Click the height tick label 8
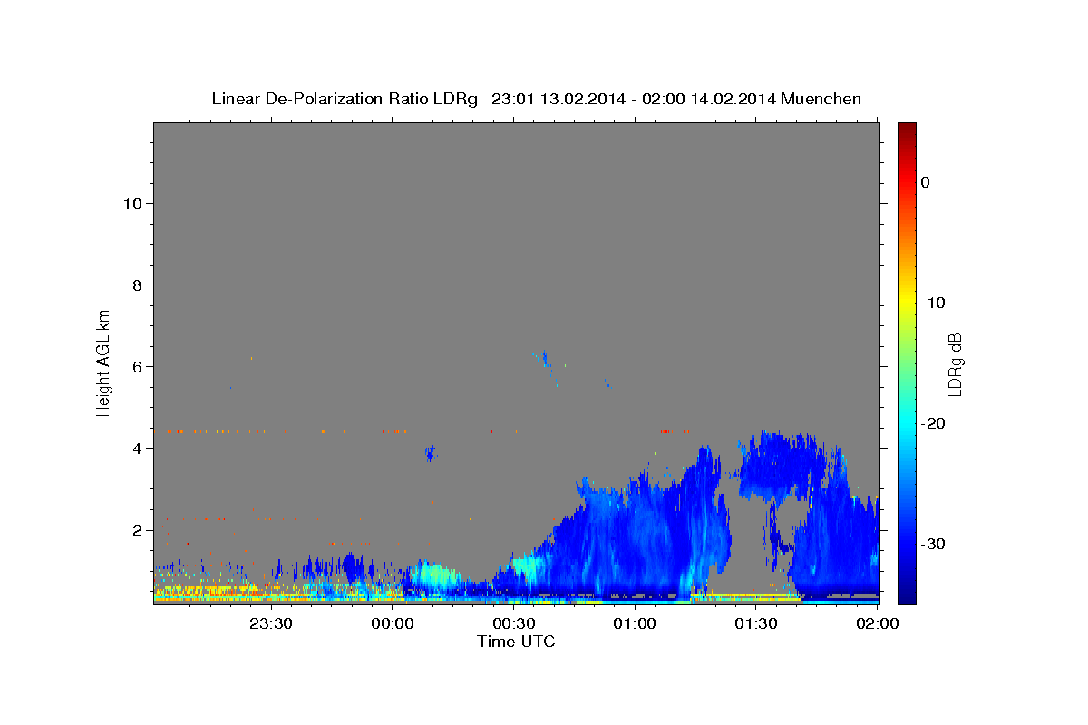This screenshot has height=725, width=1088. pos(136,285)
